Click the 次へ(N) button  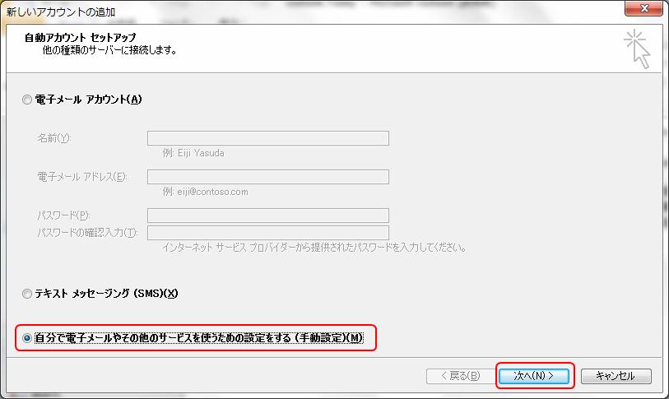pyautogui.click(x=534, y=375)
